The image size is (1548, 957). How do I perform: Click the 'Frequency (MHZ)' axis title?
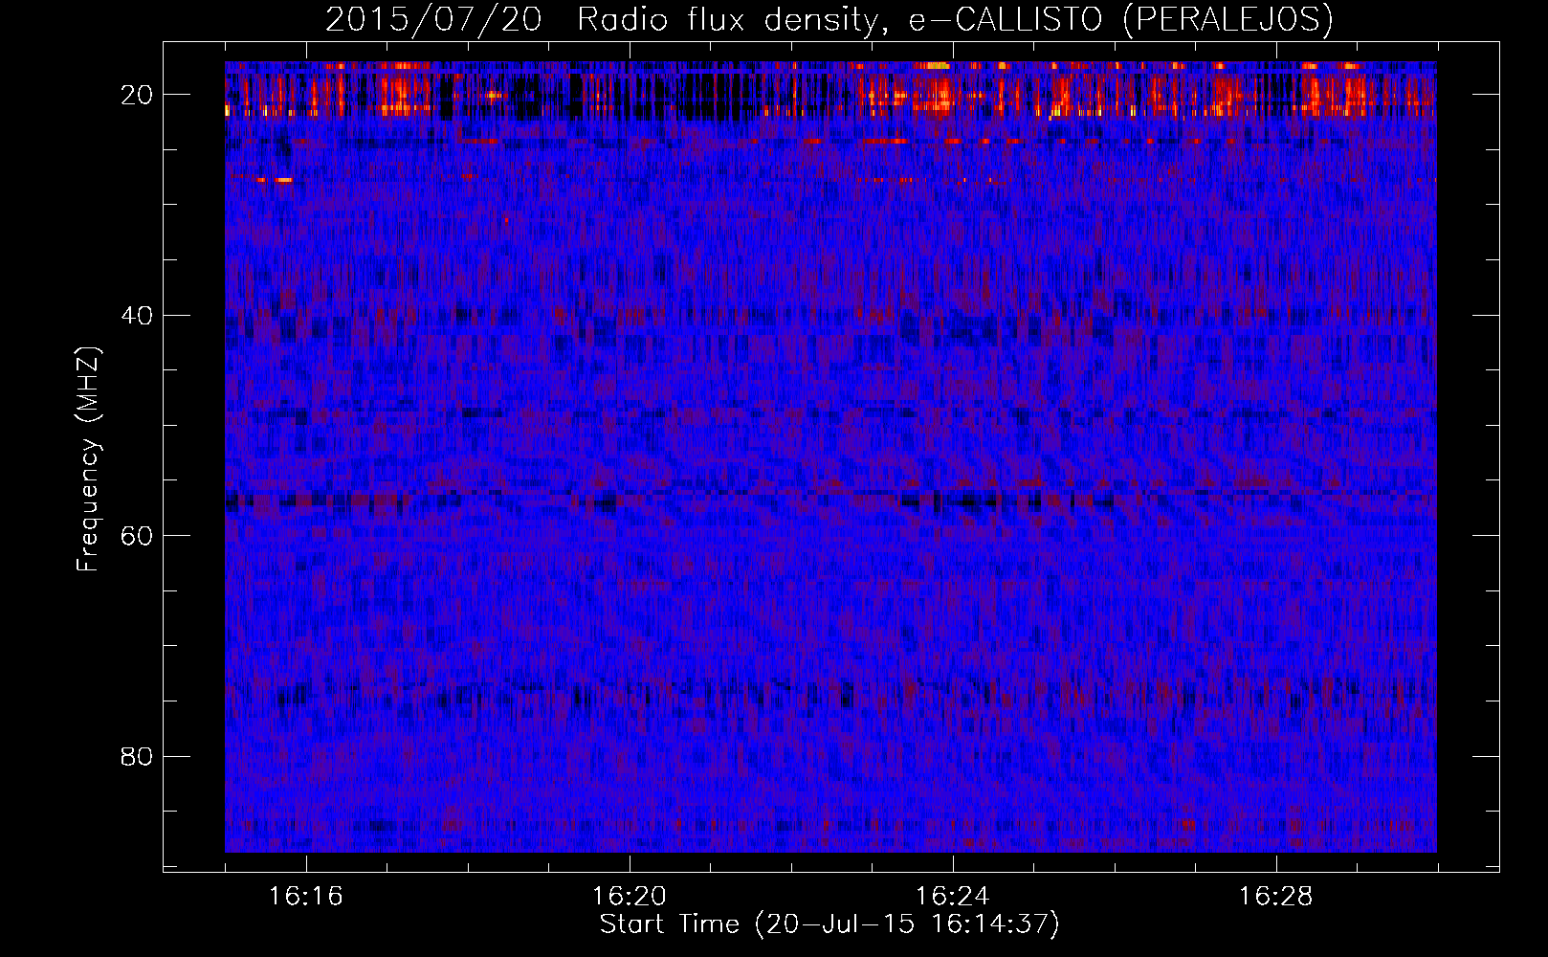88,458
